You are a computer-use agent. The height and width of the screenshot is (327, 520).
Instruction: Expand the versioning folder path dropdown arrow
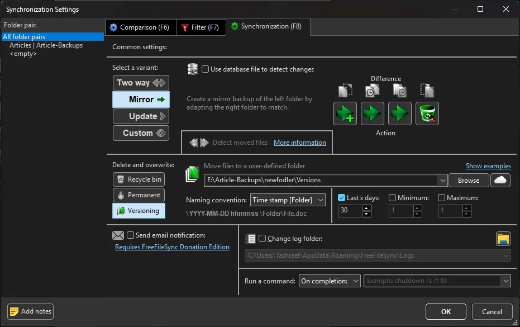click(443, 180)
